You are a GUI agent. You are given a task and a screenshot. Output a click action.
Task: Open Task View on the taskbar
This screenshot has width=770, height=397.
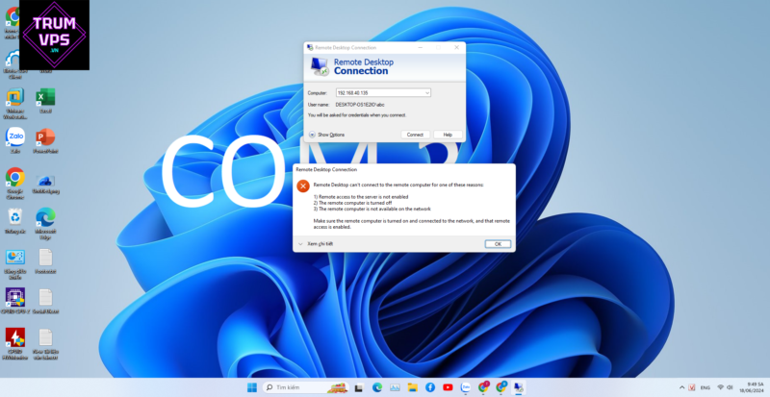click(359, 387)
